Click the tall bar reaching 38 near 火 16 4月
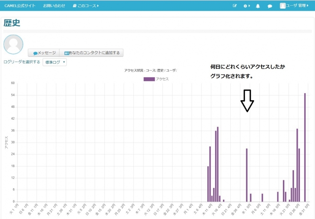The height and width of the screenshot is (219, 315). tap(218, 164)
